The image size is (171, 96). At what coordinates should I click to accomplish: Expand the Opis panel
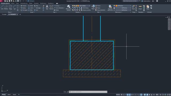(x=55, y=12)
